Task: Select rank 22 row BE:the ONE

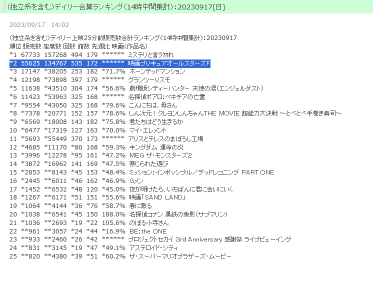Action: point(88,231)
